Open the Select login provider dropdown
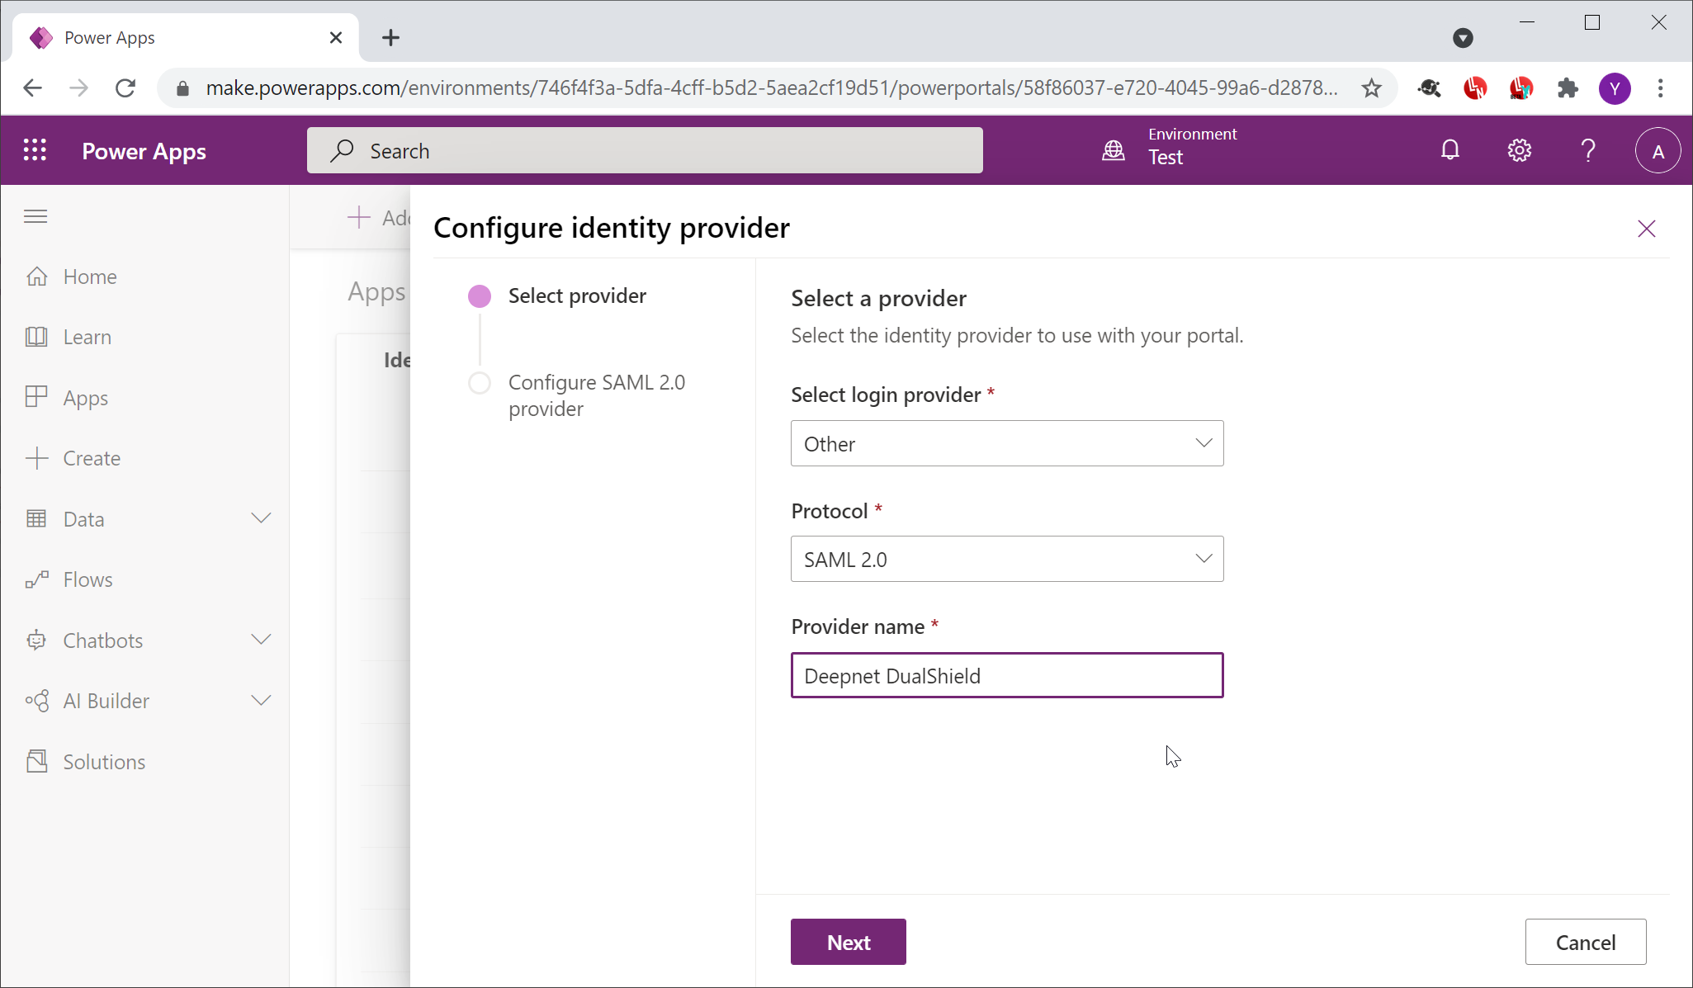This screenshot has height=988, width=1693. (x=1006, y=443)
